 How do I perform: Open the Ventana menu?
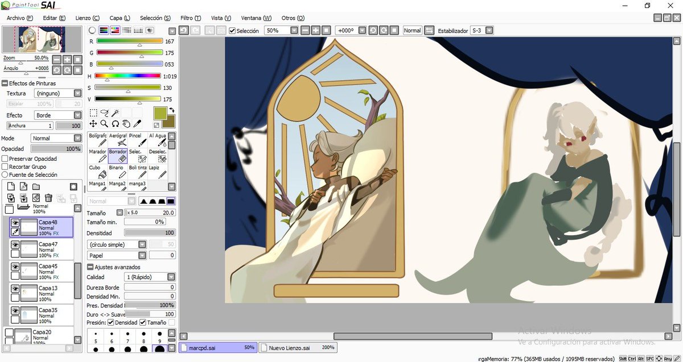click(256, 18)
